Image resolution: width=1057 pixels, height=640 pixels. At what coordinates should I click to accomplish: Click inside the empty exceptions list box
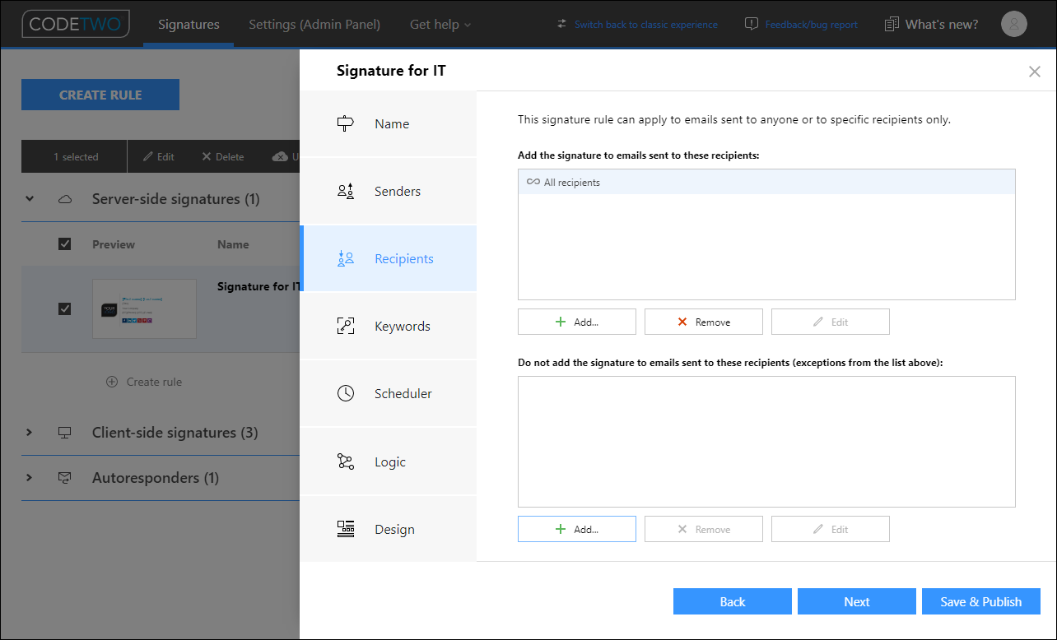coord(766,442)
